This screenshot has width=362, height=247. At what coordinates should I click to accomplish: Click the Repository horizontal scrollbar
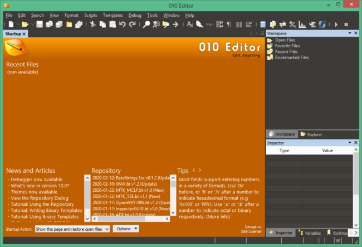(131, 219)
